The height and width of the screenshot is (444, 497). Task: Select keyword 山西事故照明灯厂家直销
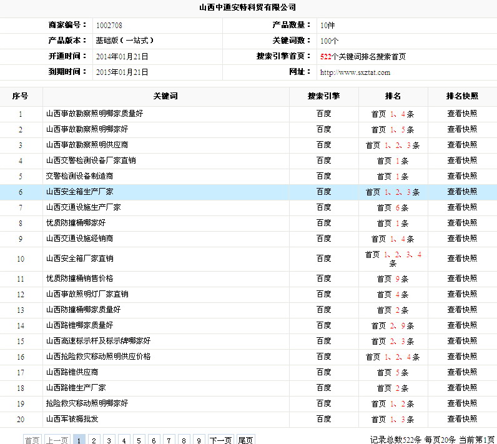pyautogui.click(x=87, y=294)
